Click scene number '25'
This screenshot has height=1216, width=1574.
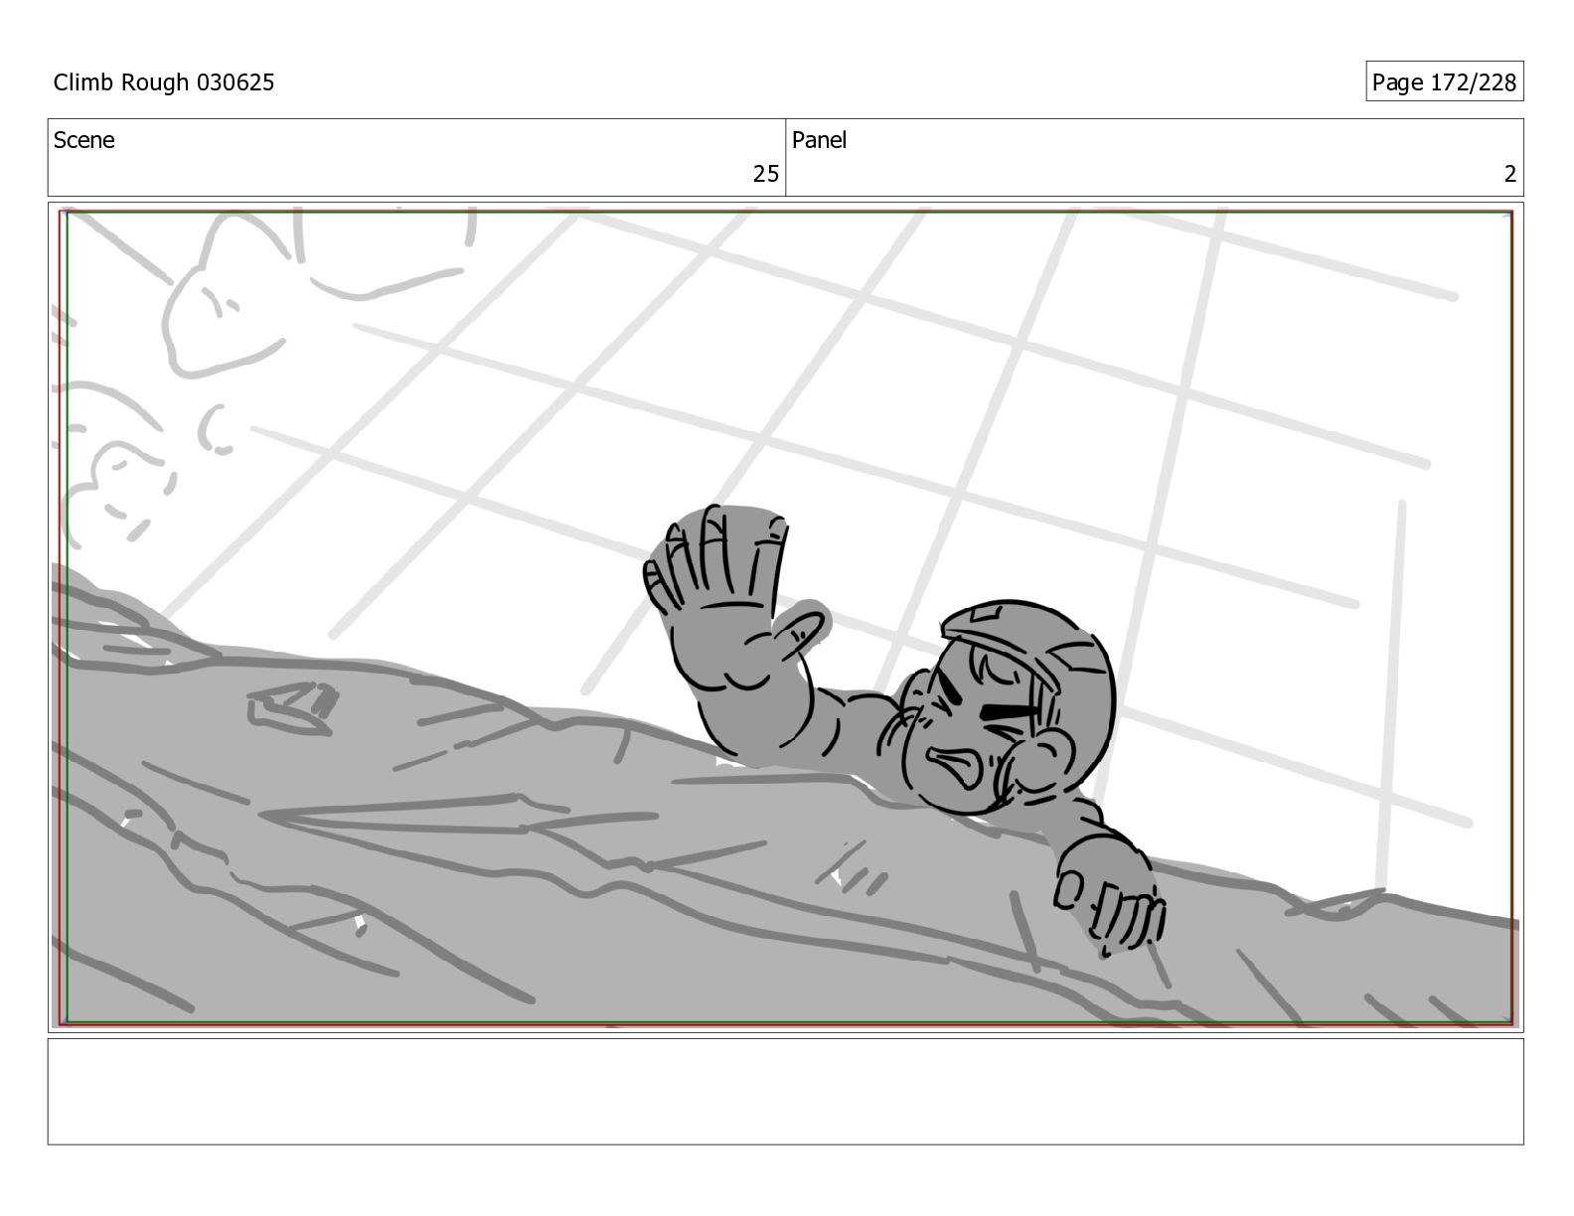pyautogui.click(x=765, y=174)
